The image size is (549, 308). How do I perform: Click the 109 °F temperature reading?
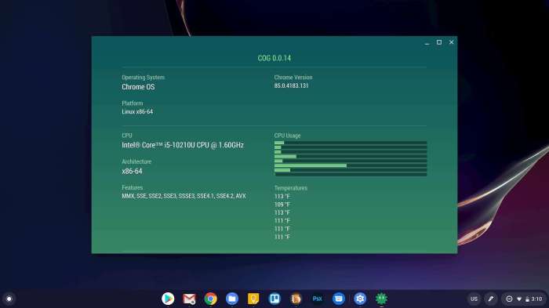[282, 205]
